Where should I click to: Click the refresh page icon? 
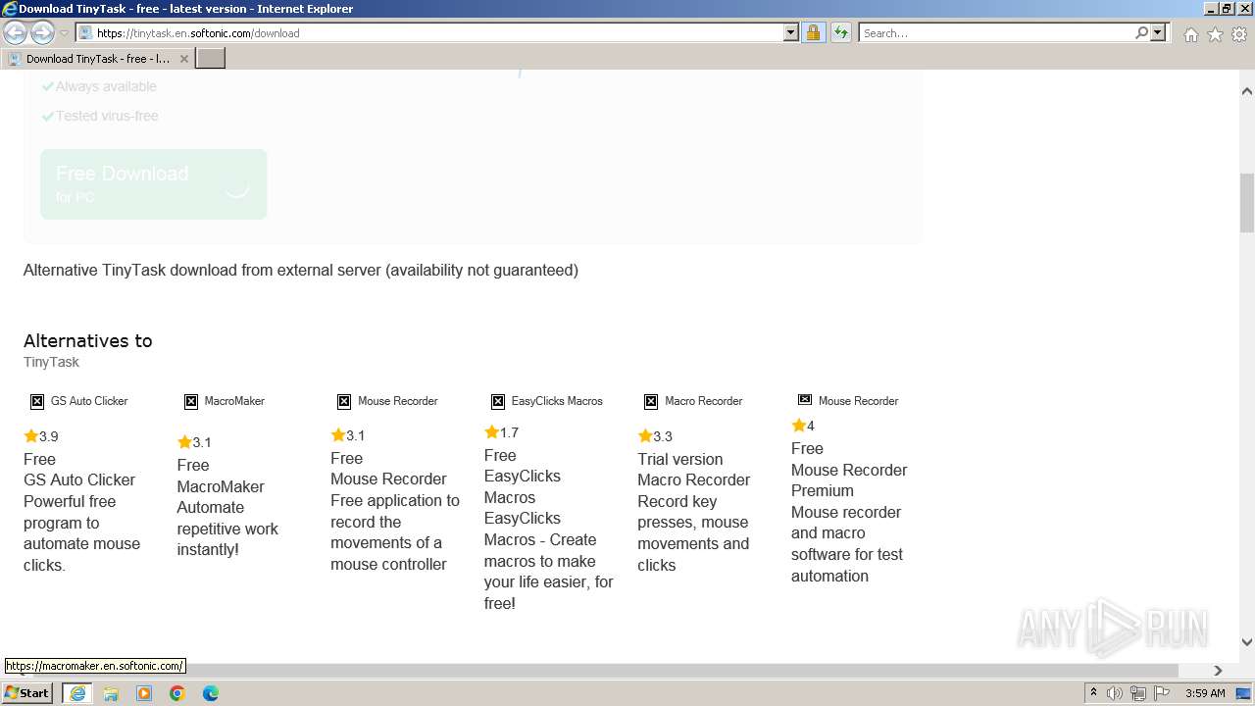point(841,33)
